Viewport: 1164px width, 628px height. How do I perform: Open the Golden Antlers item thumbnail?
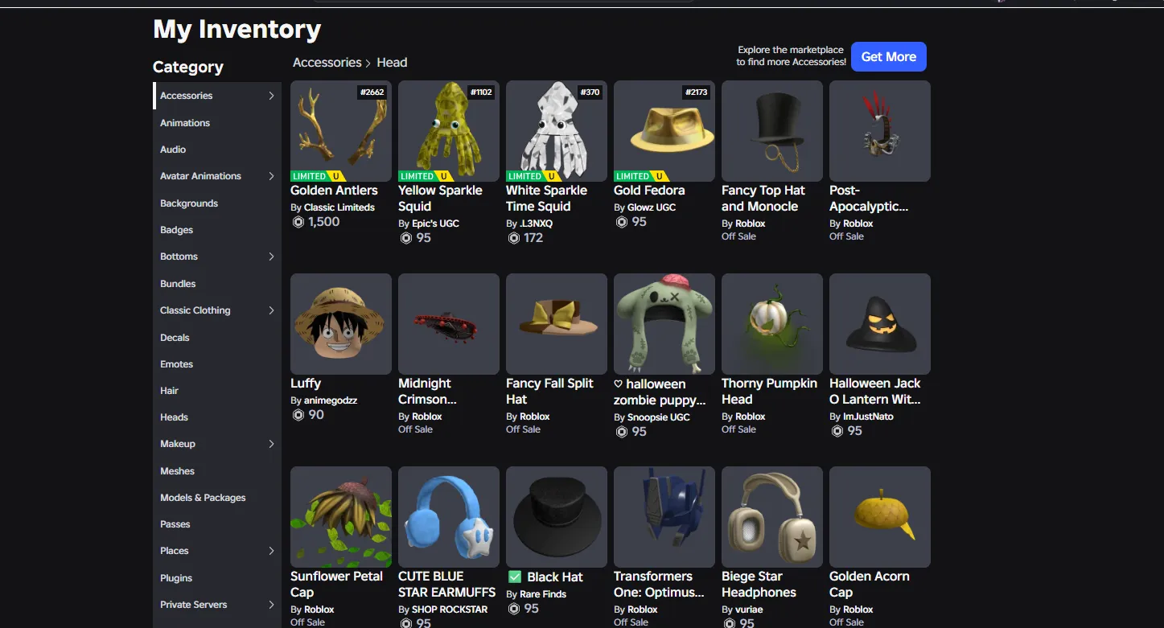point(341,131)
